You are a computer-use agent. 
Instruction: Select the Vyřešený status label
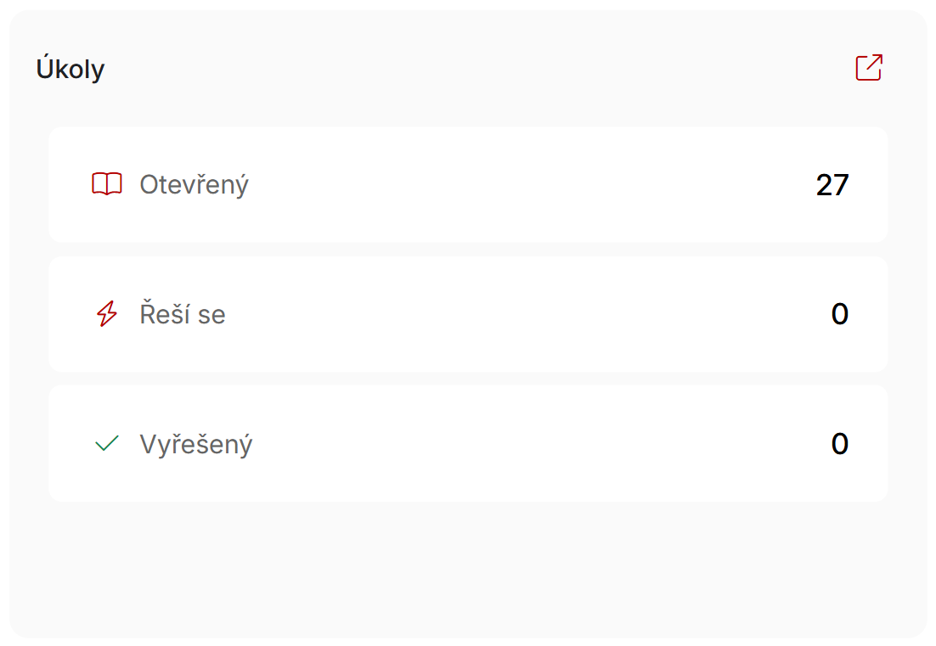[x=196, y=445]
